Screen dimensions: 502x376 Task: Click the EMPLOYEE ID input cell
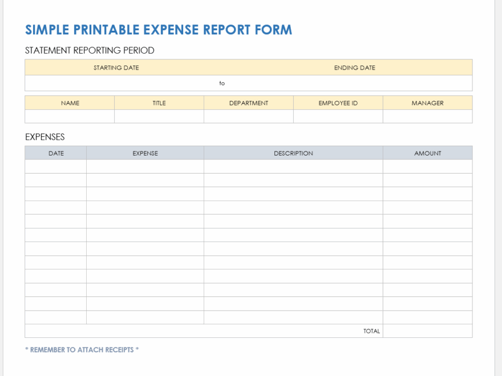(337, 116)
